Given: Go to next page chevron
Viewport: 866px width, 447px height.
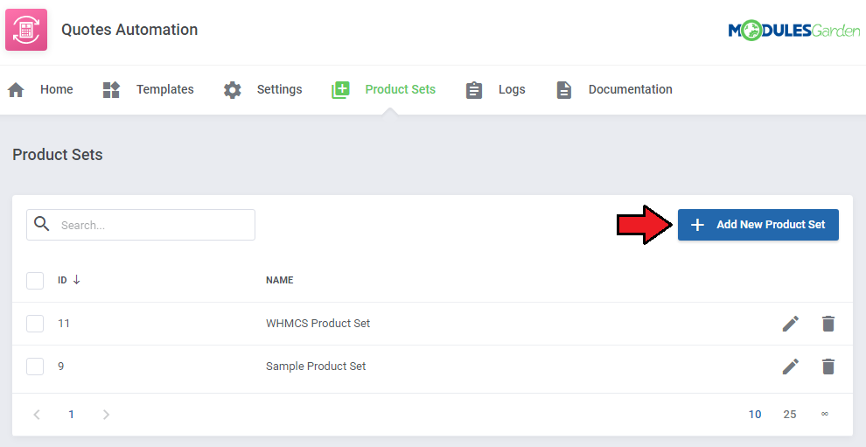Looking at the screenshot, I should 106,415.
